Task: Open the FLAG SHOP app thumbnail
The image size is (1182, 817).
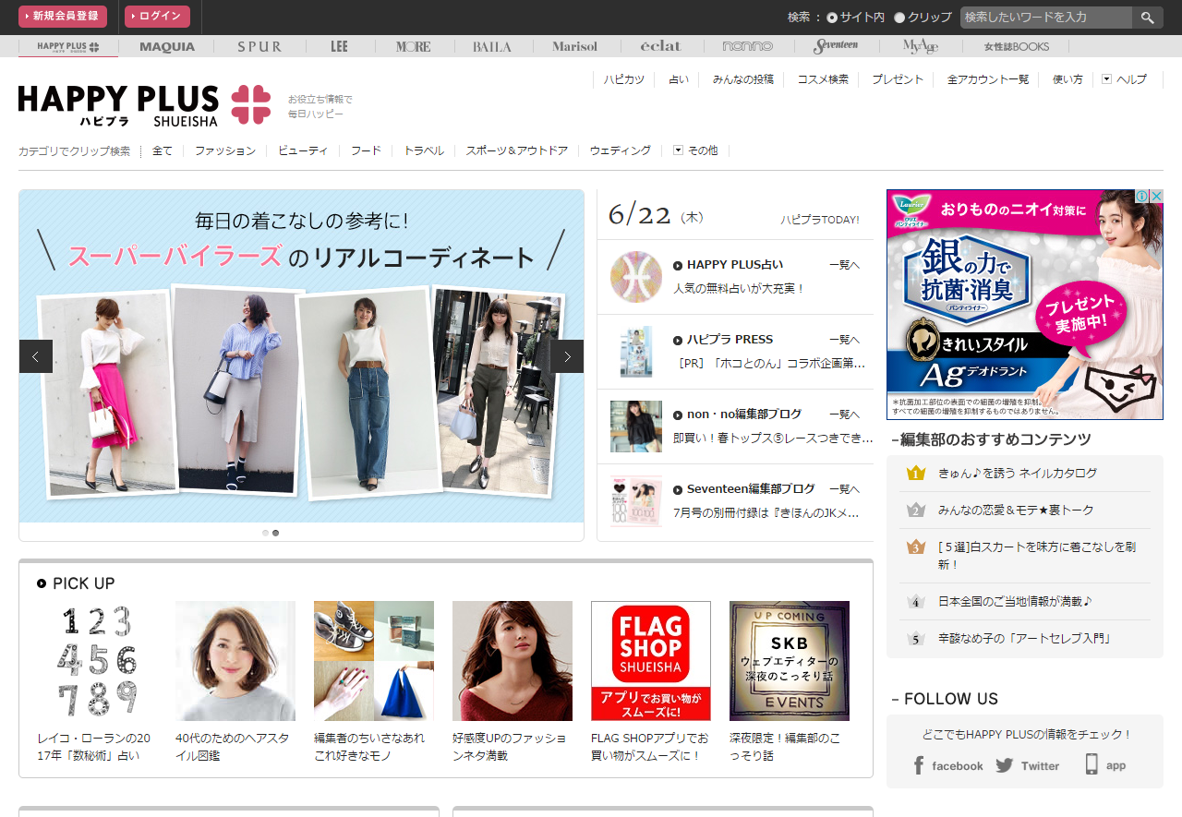Action: (651, 661)
